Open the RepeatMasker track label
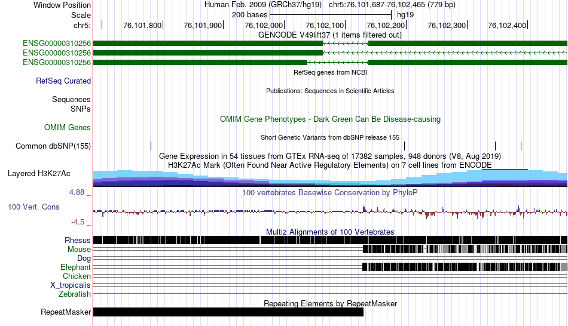568x326 pixels. (x=66, y=312)
